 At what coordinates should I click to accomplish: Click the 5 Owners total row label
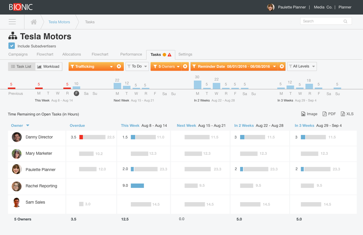click(x=23, y=219)
